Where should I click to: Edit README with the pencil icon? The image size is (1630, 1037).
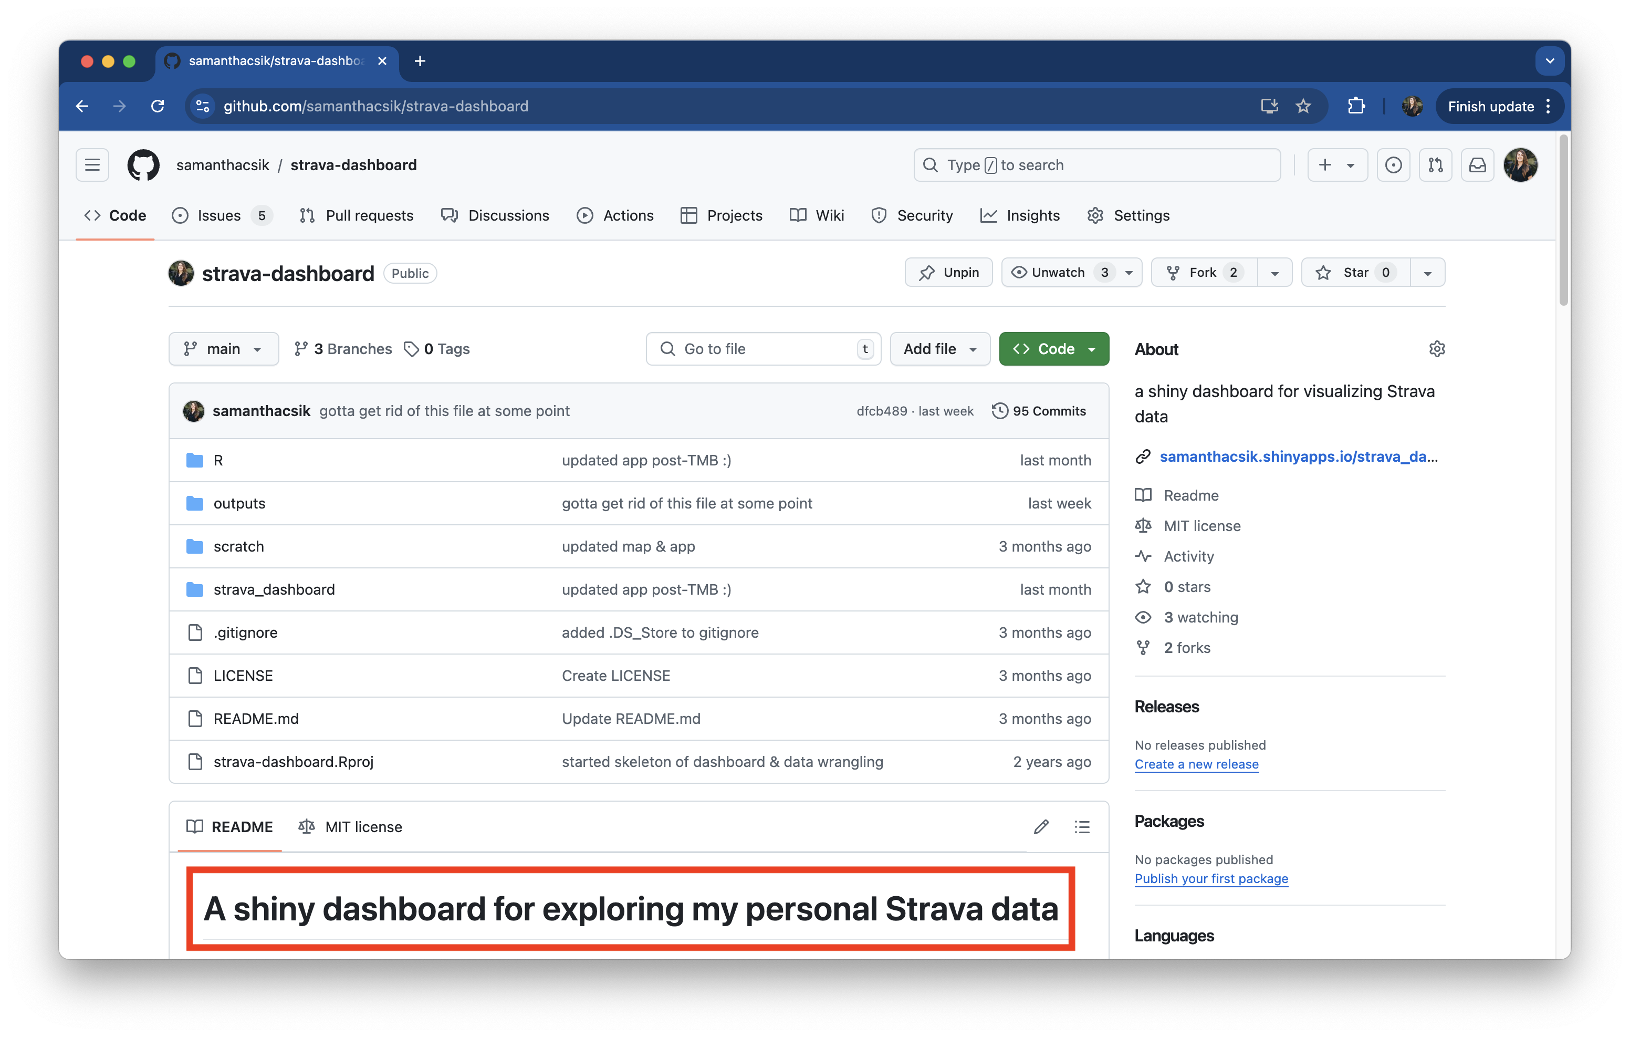coord(1041,827)
